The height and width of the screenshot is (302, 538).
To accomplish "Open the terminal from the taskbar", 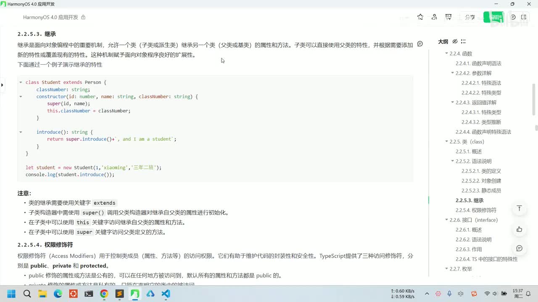I will (x=89, y=294).
